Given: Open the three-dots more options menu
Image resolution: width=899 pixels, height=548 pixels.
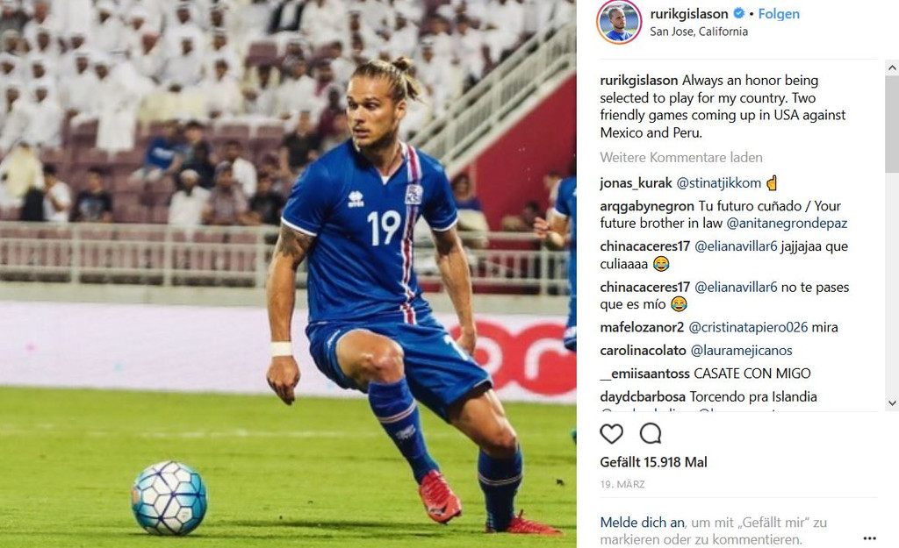Looking at the screenshot, I should click(x=870, y=537).
